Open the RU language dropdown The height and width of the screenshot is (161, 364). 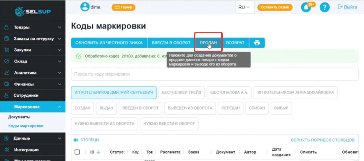(244, 7)
